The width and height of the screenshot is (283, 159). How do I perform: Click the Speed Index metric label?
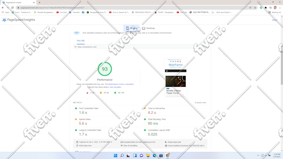[x=84, y=119]
